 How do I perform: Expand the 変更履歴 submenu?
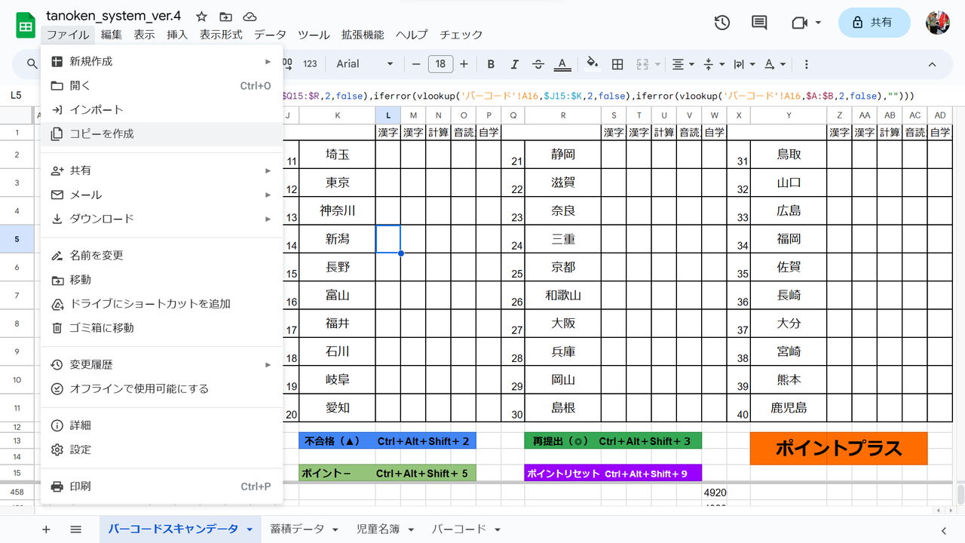click(x=162, y=364)
